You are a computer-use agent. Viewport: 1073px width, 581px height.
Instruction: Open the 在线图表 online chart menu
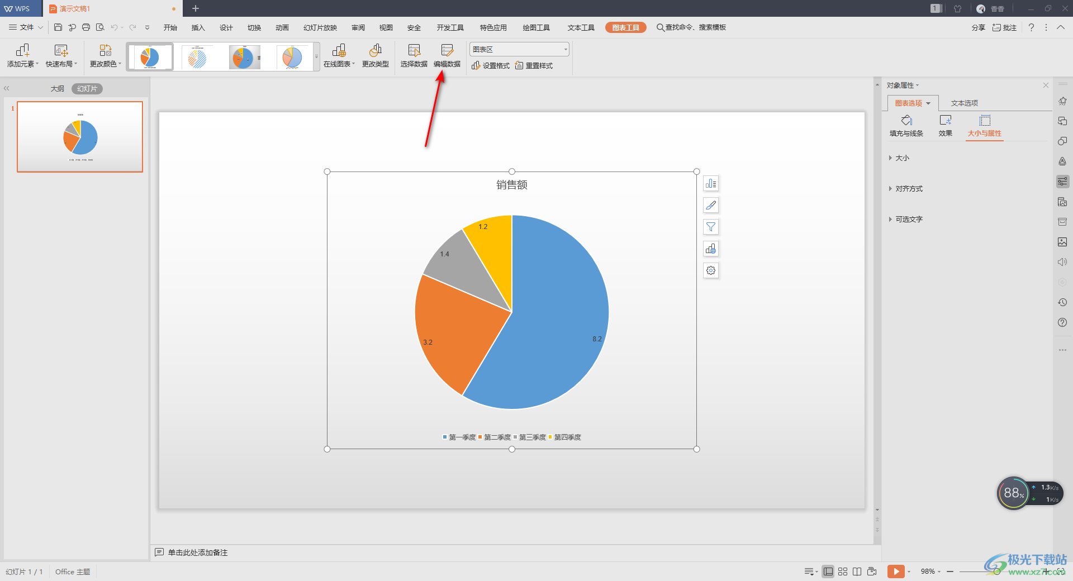pyautogui.click(x=339, y=56)
